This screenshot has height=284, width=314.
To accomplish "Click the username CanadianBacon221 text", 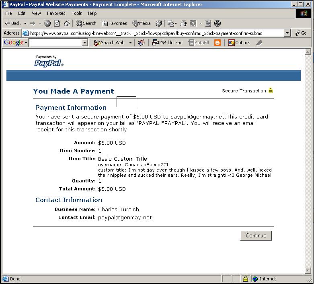I will [x=133, y=165].
